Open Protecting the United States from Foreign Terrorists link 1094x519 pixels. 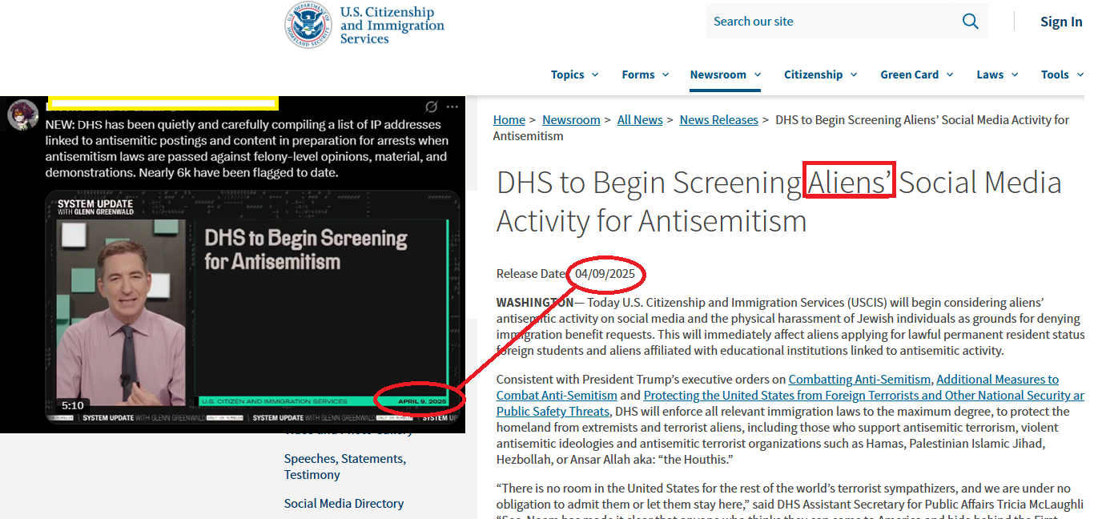(789, 404)
